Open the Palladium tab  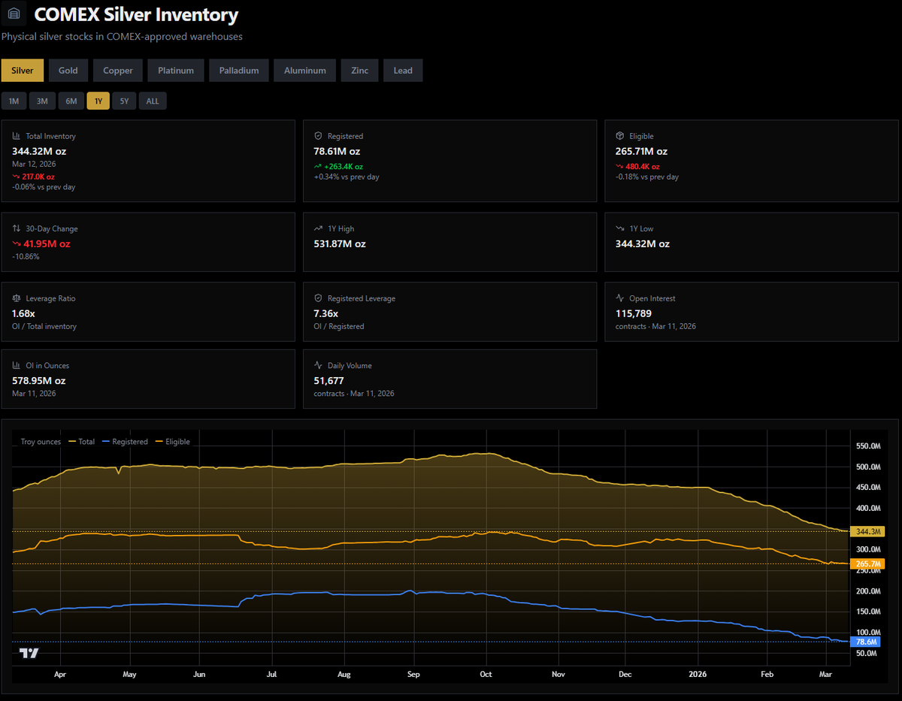239,71
